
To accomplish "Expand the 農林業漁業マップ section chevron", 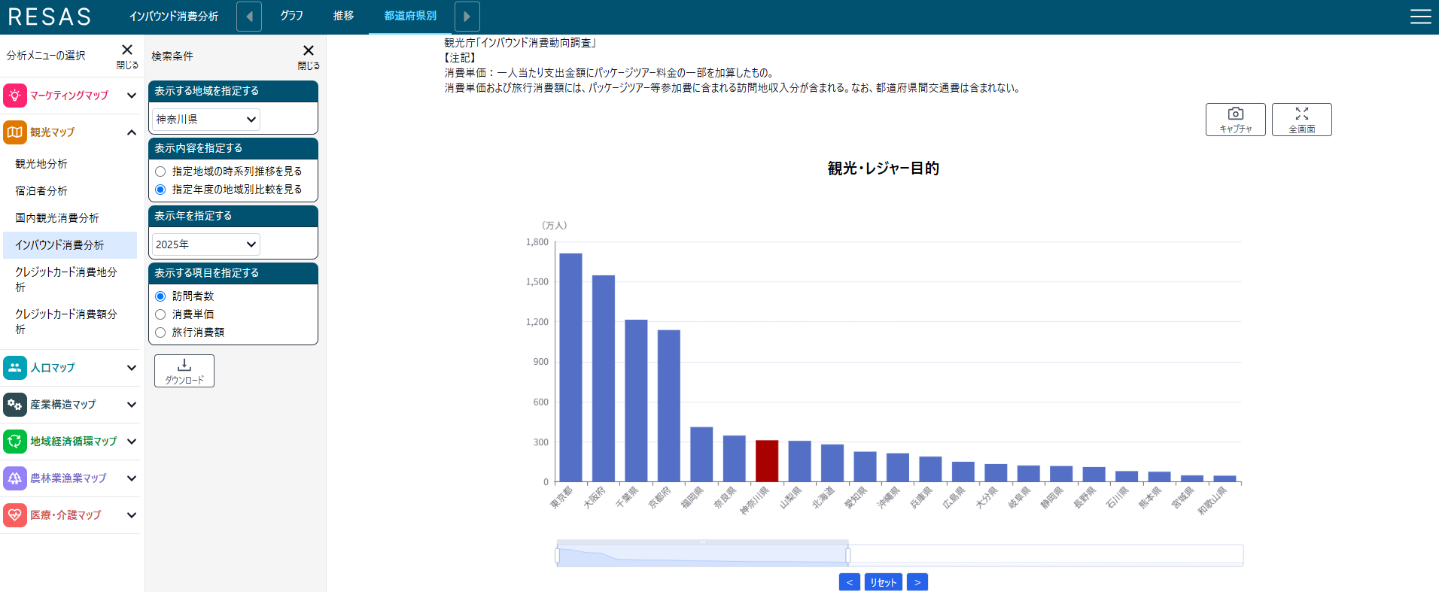I will coord(132,478).
